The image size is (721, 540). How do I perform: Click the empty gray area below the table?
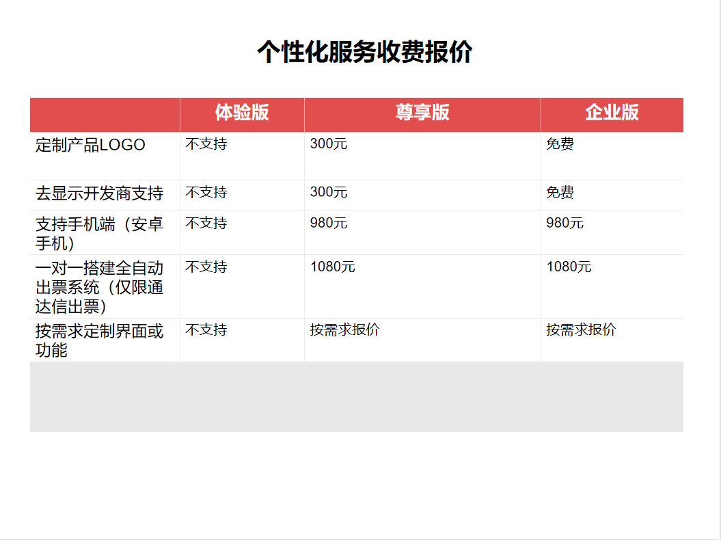tap(356, 396)
